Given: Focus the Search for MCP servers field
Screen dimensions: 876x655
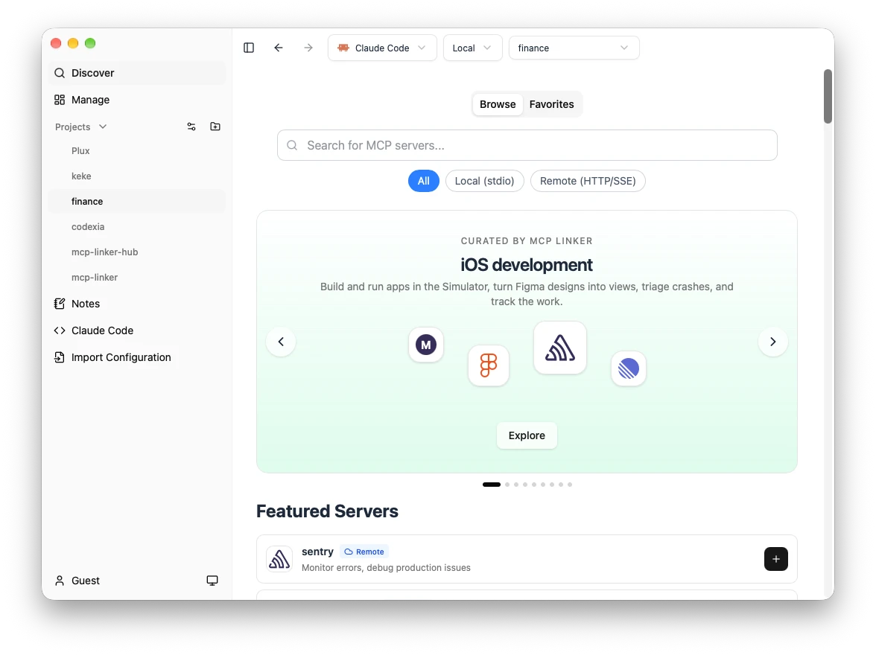Looking at the screenshot, I should 527,145.
